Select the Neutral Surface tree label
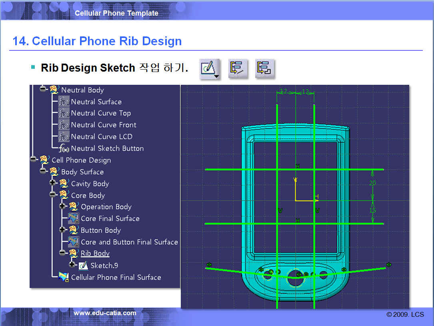This screenshot has height=326, width=434. click(96, 102)
